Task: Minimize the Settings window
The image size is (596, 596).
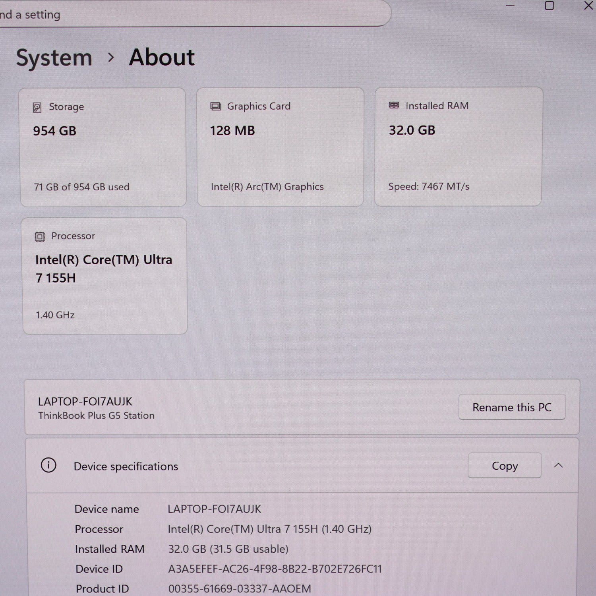Action: click(x=510, y=6)
